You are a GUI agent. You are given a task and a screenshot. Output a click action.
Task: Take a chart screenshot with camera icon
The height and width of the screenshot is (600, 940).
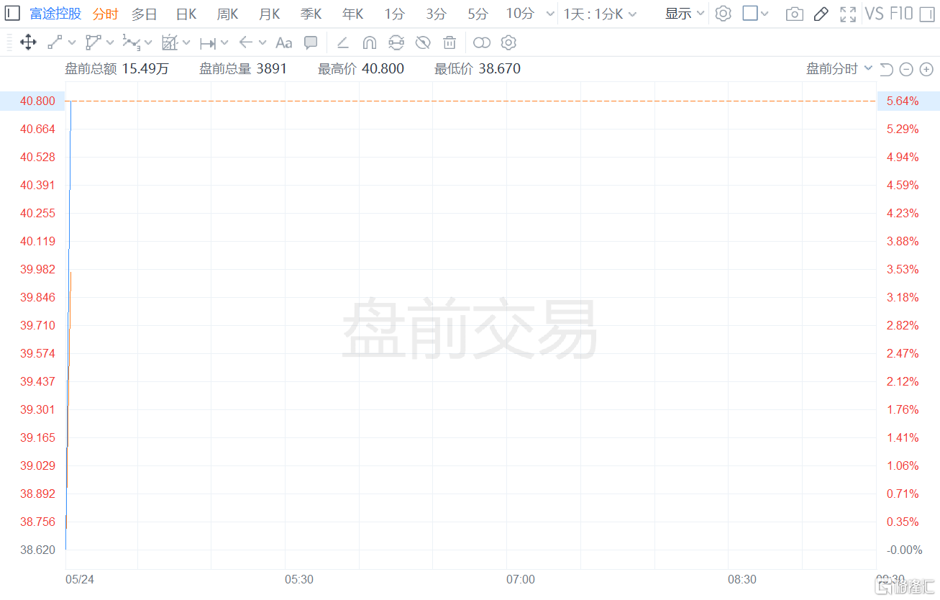point(794,13)
